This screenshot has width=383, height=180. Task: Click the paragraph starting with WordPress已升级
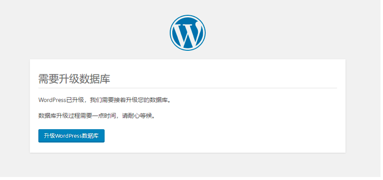(x=104, y=100)
